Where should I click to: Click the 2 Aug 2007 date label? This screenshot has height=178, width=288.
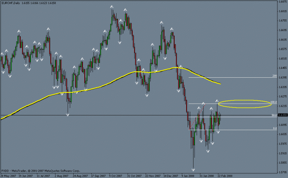(62, 176)
